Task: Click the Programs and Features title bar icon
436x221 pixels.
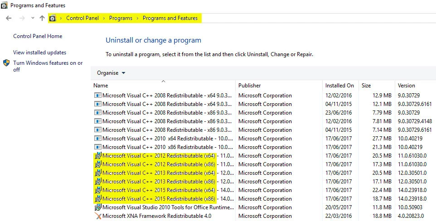Action: [x=4, y=5]
